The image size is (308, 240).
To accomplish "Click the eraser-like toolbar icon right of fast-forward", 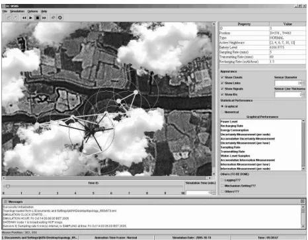I will 53,18.
